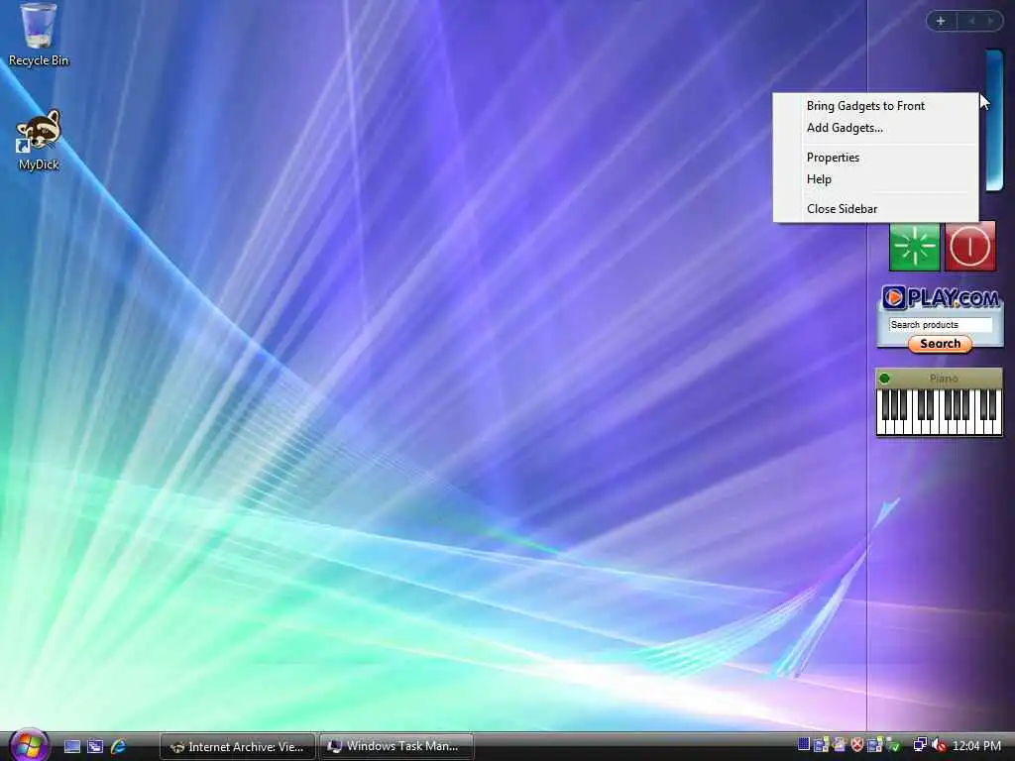This screenshot has height=761, width=1015.
Task: Click the Task Manager CPU meter tray icon
Action: (803, 745)
